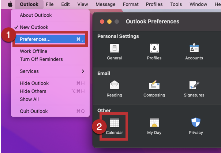Screen dimensions: 221x153
Task: Open the File menu
Action: [x=50, y=4]
